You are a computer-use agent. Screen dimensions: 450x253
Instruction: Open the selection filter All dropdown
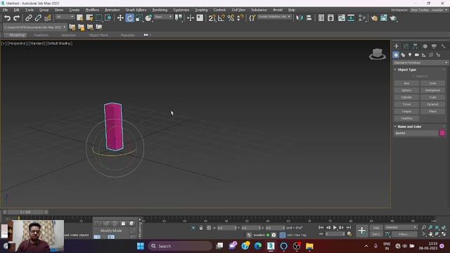pyautogui.click(x=65, y=17)
